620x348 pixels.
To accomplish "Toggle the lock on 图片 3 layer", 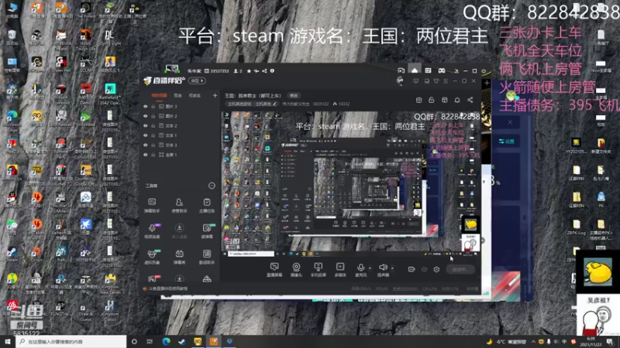I will point(153,107).
